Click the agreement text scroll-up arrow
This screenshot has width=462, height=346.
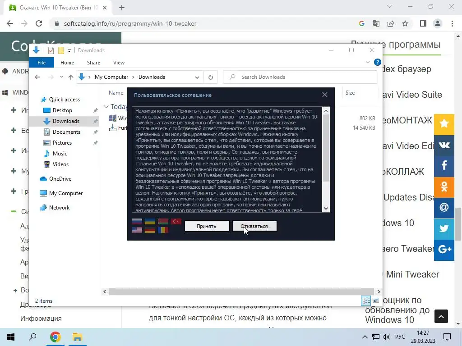[x=326, y=111]
